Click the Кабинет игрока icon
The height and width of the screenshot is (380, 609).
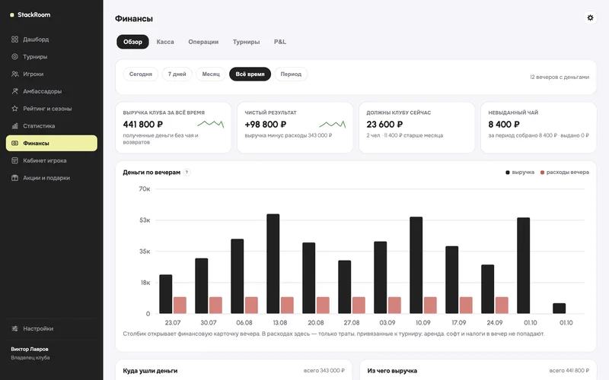(x=14, y=160)
